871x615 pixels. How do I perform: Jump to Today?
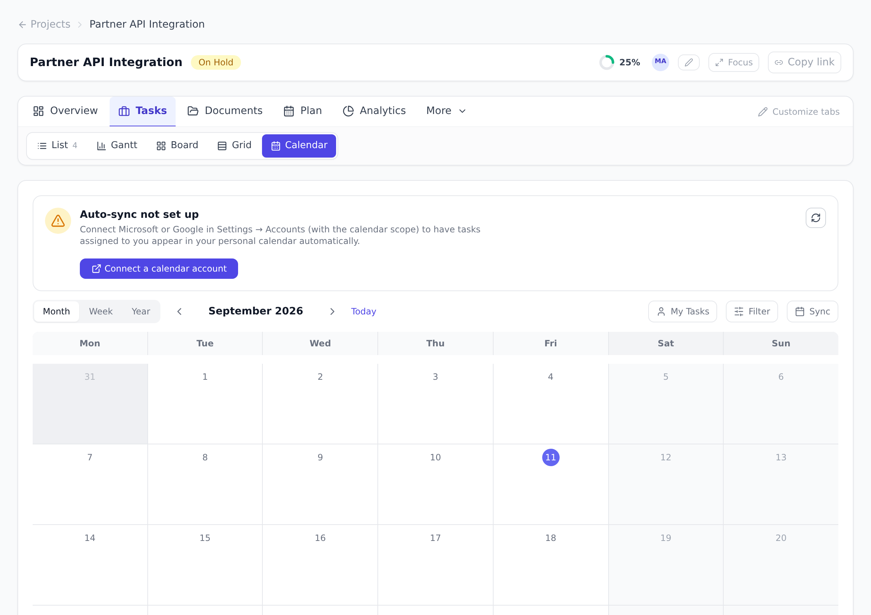363,311
